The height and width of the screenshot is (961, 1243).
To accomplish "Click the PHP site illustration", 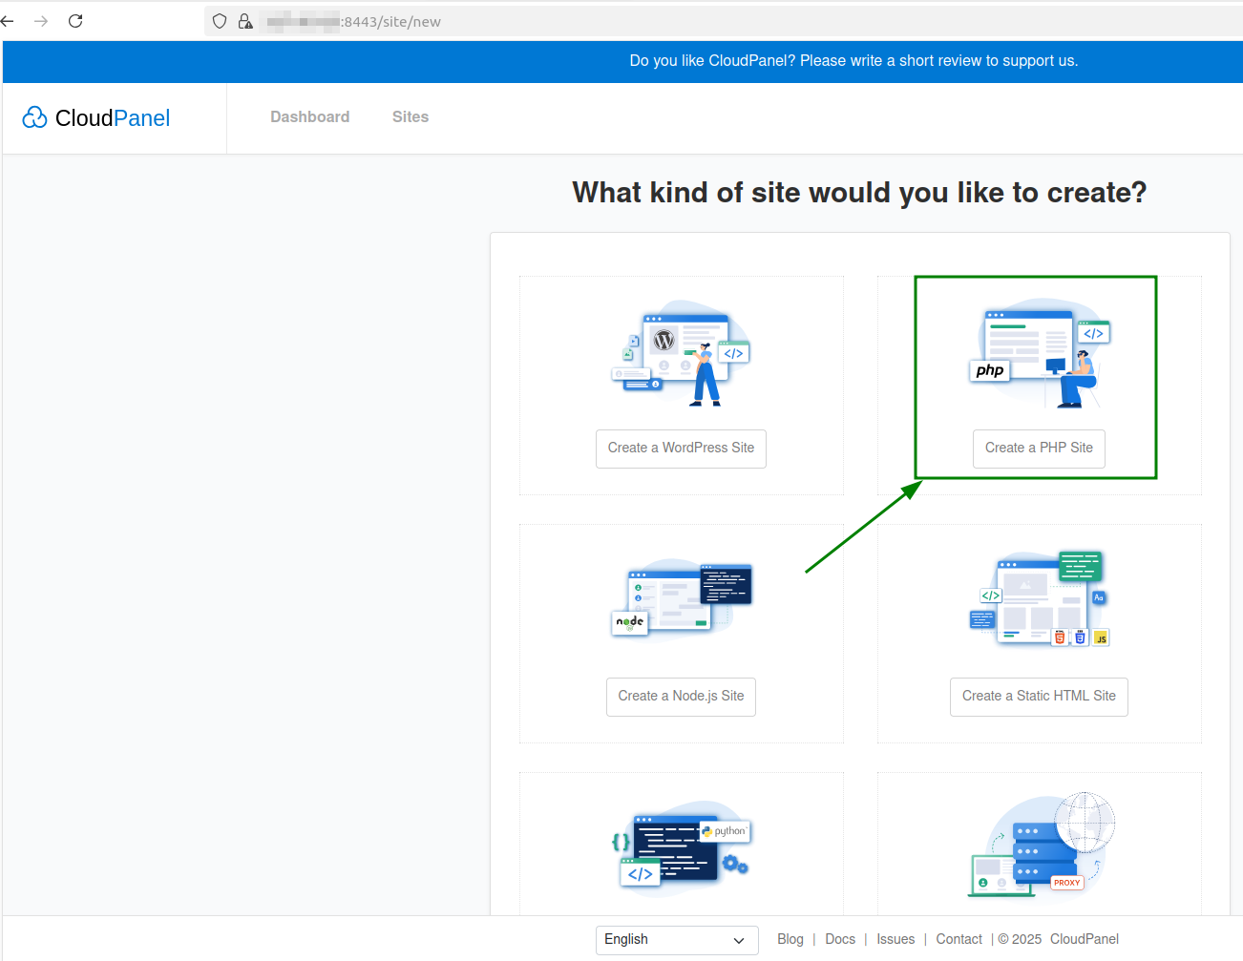I will 1040,353.
